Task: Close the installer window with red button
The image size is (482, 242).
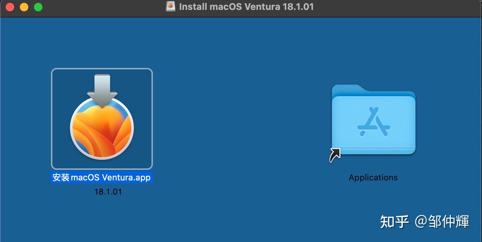Action: [10, 7]
